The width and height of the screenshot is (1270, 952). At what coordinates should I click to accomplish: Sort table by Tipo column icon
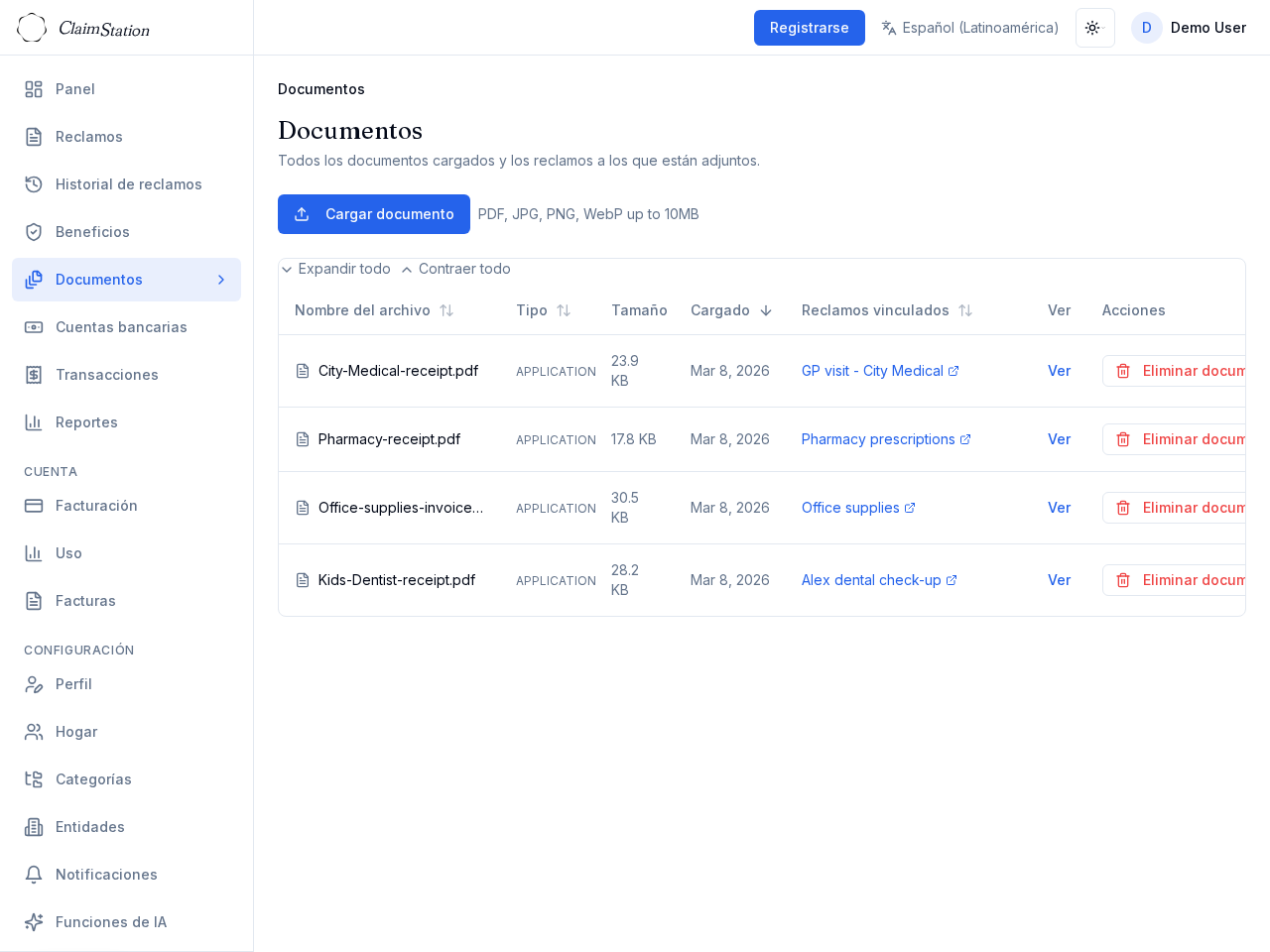[564, 310]
